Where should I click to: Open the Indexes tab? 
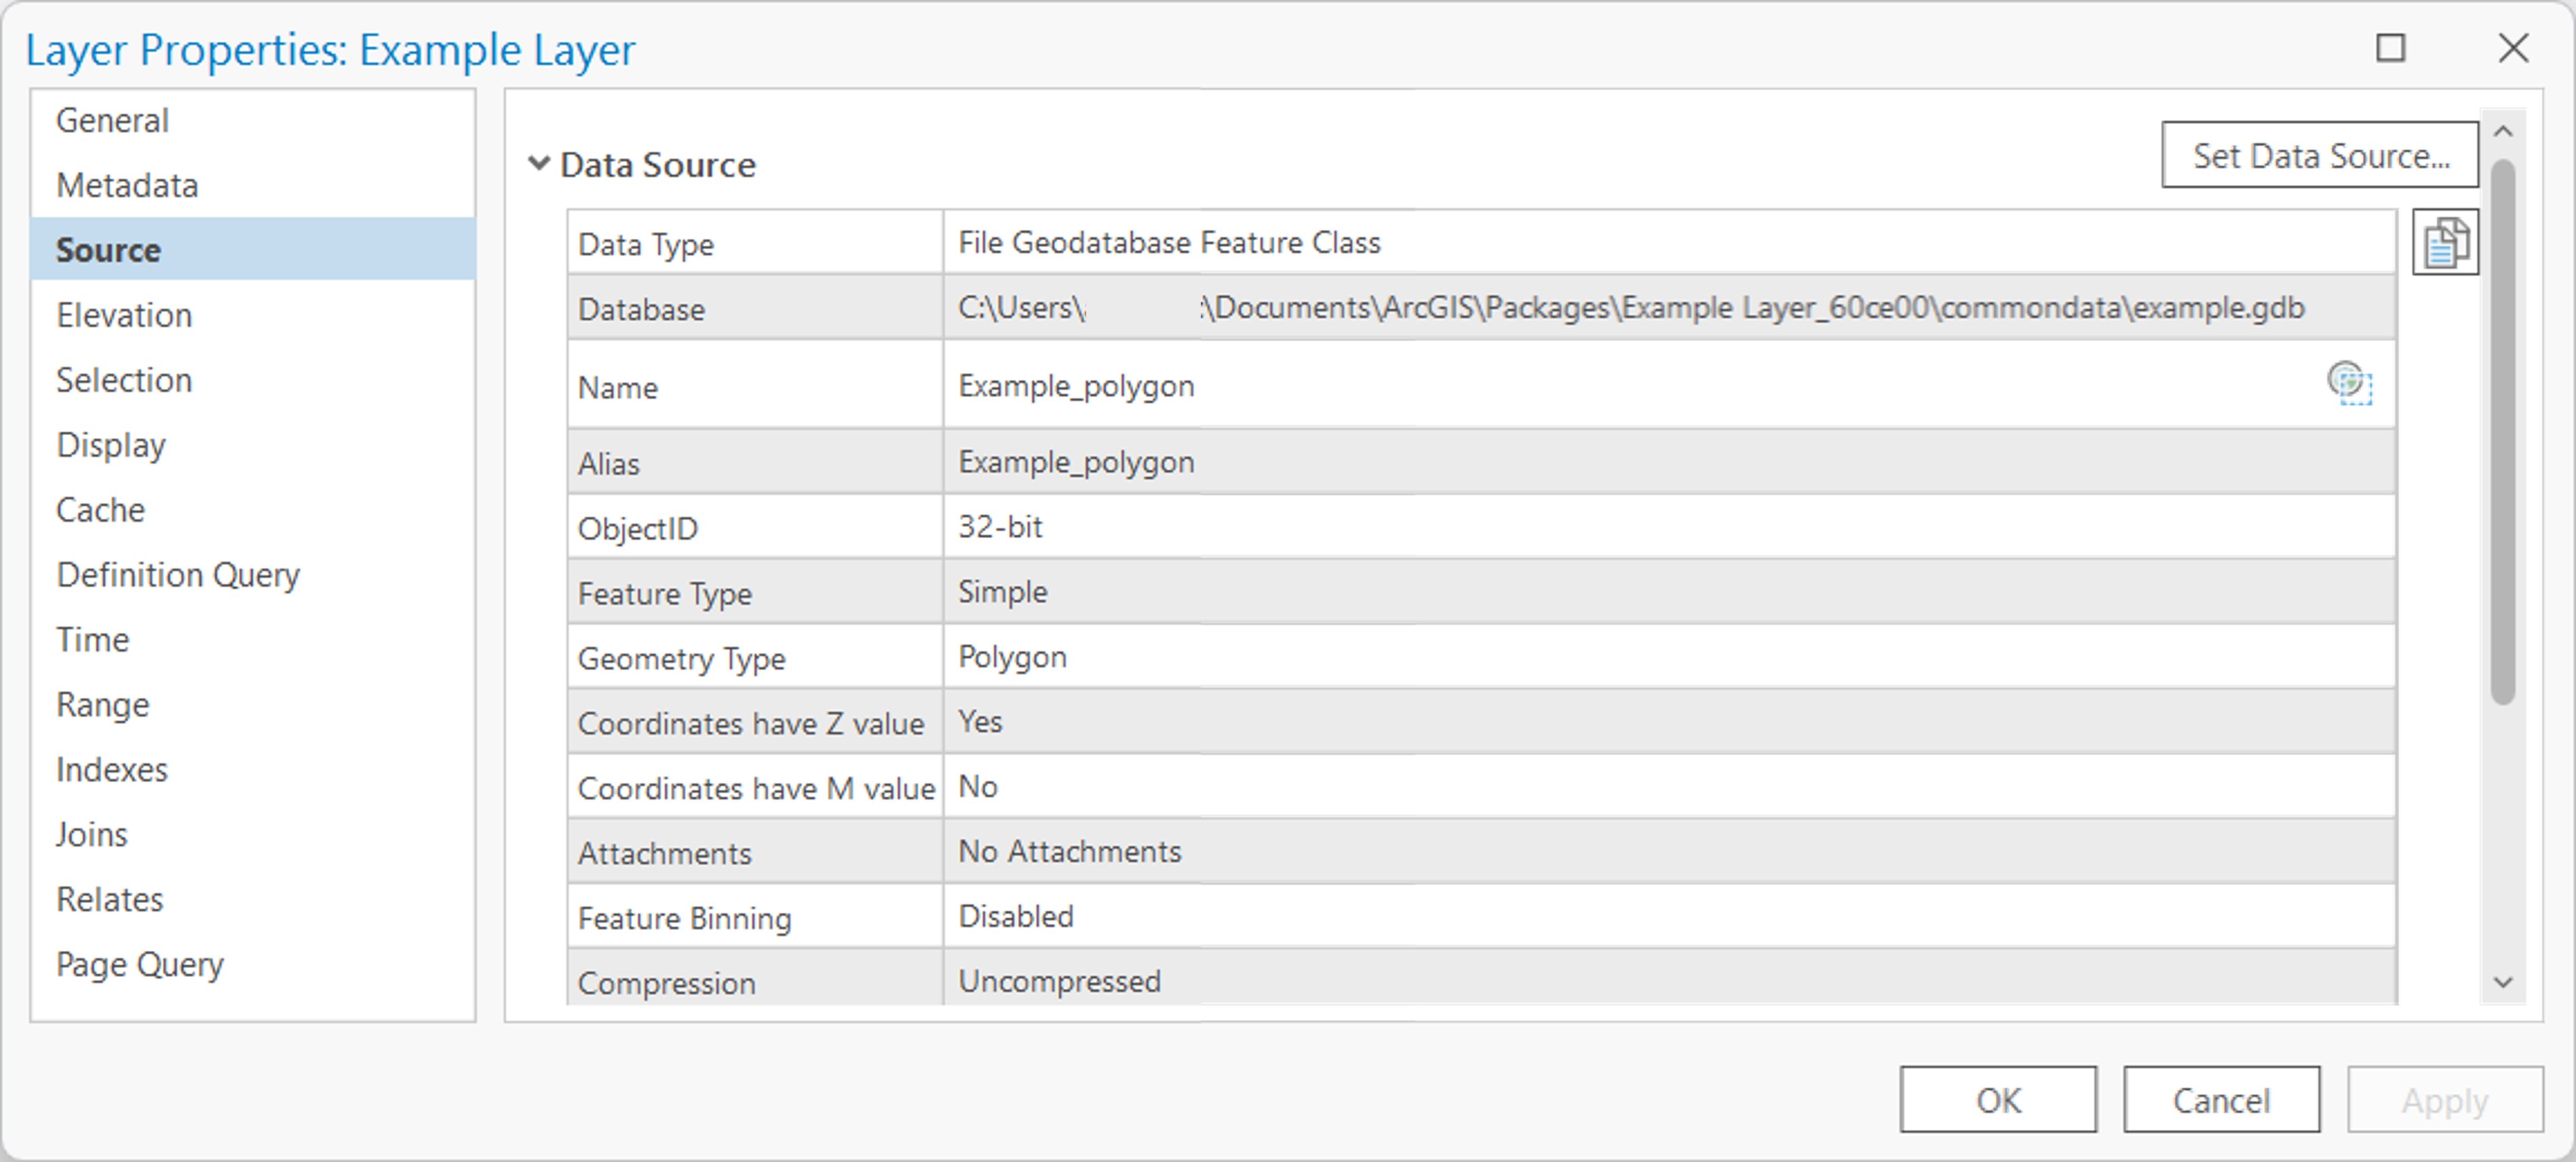(112, 769)
